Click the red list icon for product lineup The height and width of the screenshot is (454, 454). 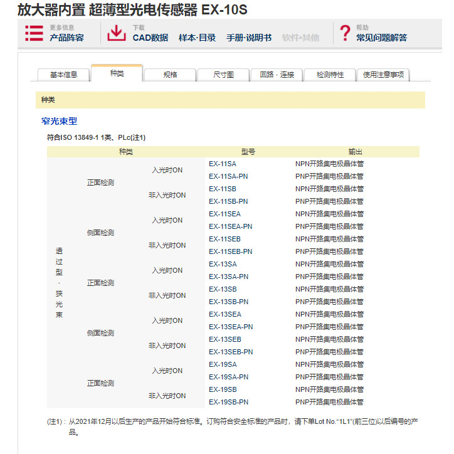click(x=34, y=33)
